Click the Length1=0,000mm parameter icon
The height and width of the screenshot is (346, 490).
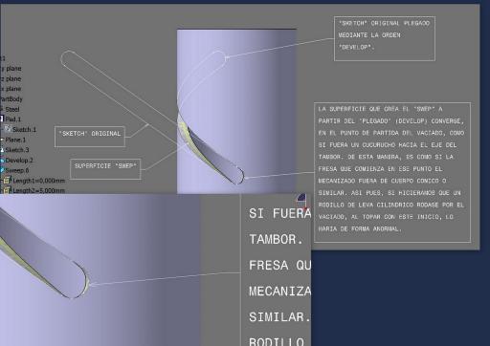coord(7,181)
